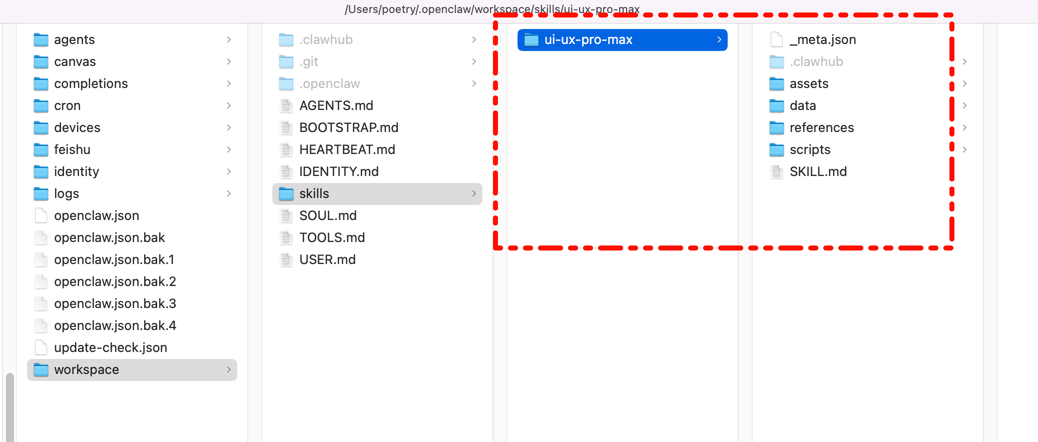
Task: Select the .clawhub folder in ui-ux-pro-max column
Action: click(x=816, y=61)
